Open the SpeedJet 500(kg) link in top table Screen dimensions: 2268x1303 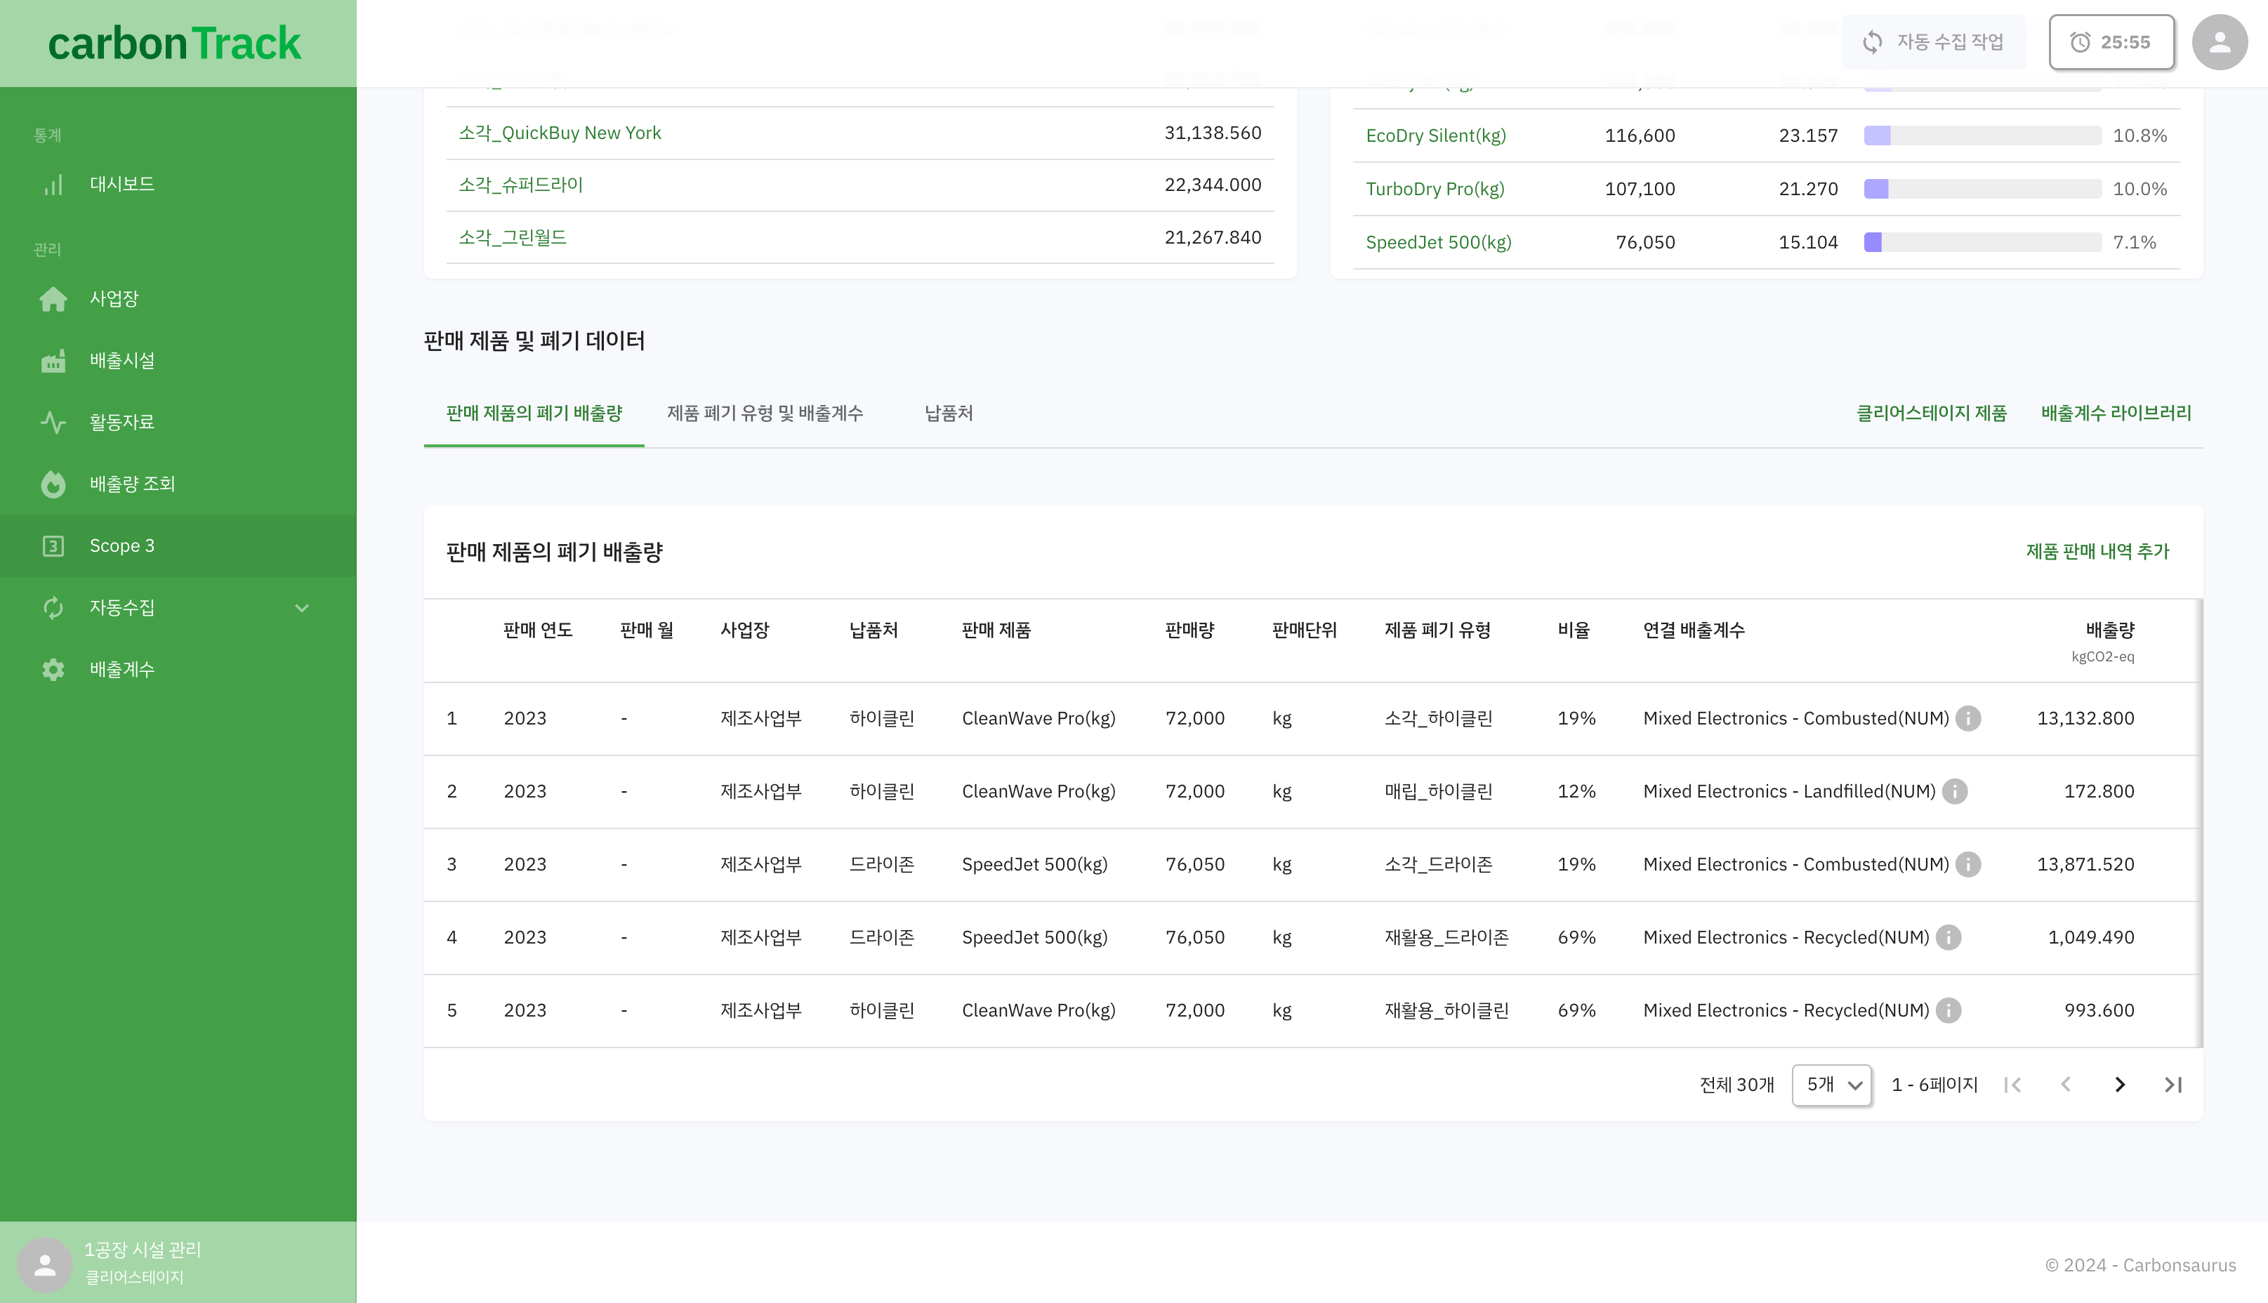[x=1438, y=242]
